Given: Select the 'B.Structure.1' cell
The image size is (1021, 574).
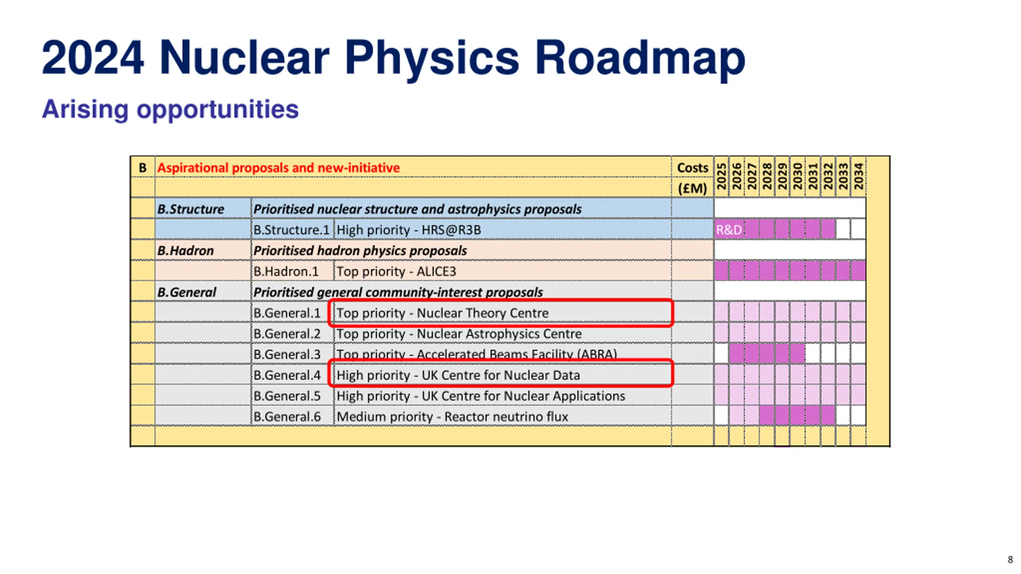Looking at the screenshot, I should click(292, 230).
